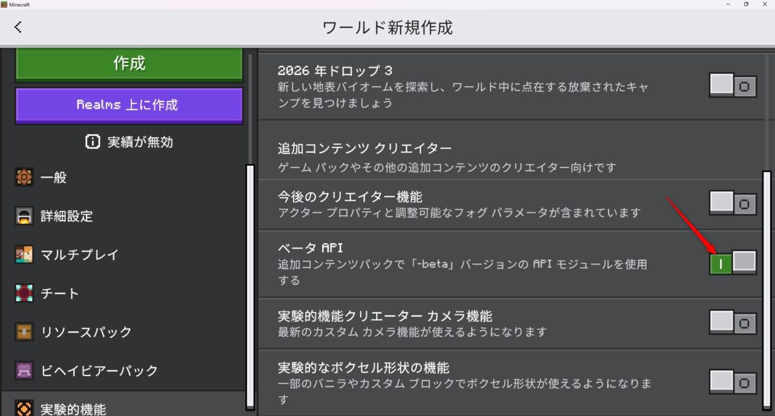Toggle 実験的なボクセル形状の機能 switch

pos(733,382)
